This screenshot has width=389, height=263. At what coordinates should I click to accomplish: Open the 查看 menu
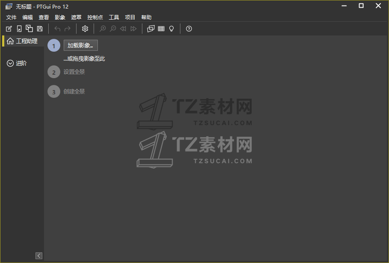pos(44,18)
